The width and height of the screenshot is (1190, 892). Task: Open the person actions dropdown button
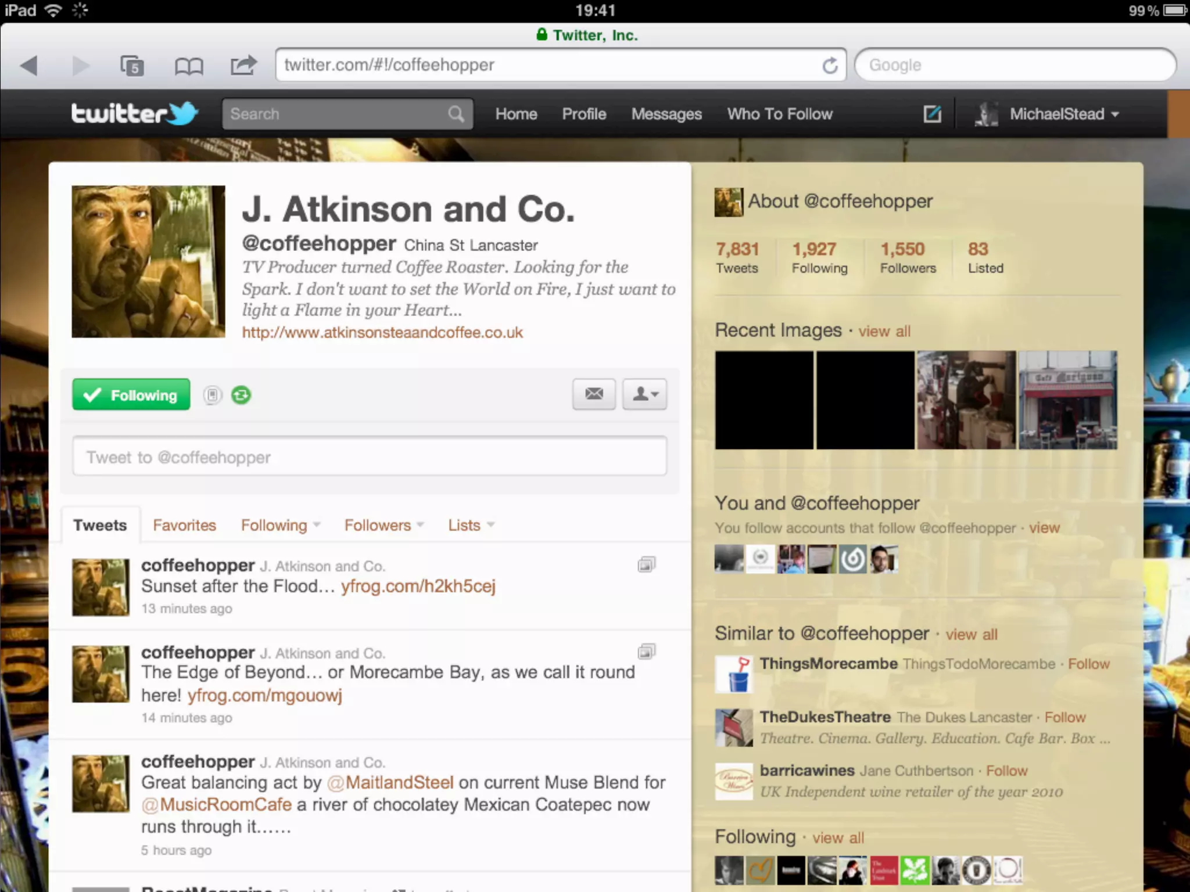[644, 394]
